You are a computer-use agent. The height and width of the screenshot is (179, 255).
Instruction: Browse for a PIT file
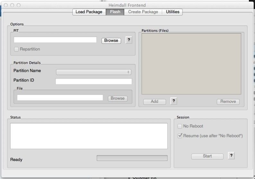(x=111, y=41)
